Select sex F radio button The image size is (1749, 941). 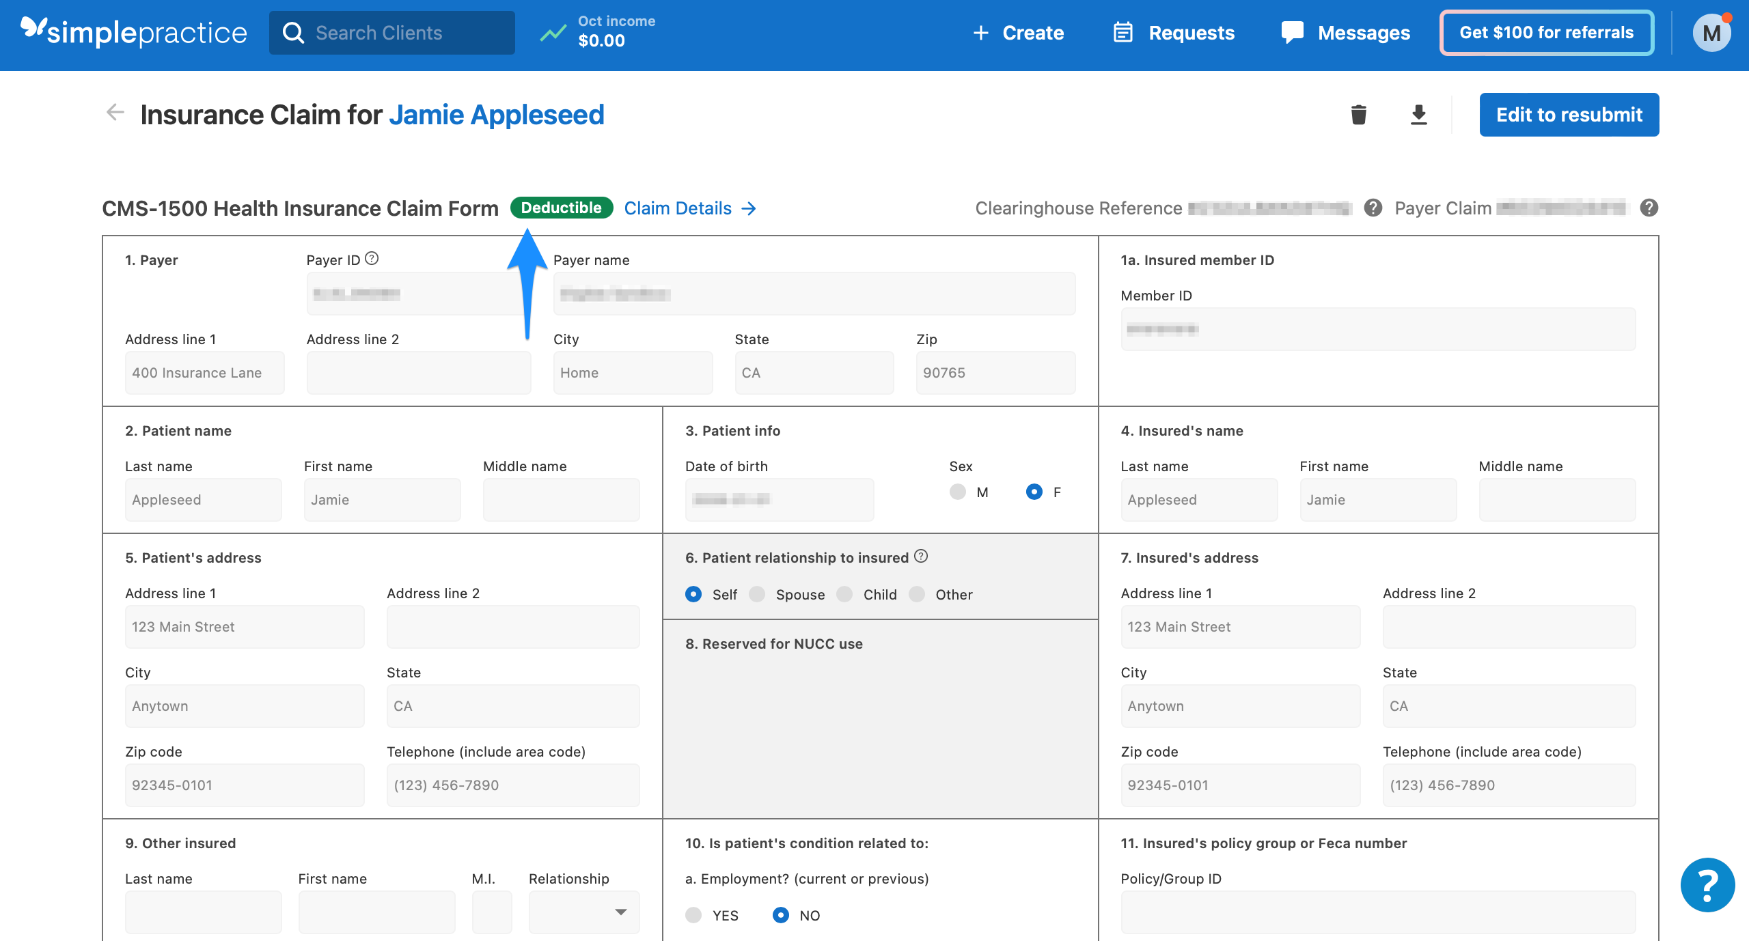(1034, 492)
